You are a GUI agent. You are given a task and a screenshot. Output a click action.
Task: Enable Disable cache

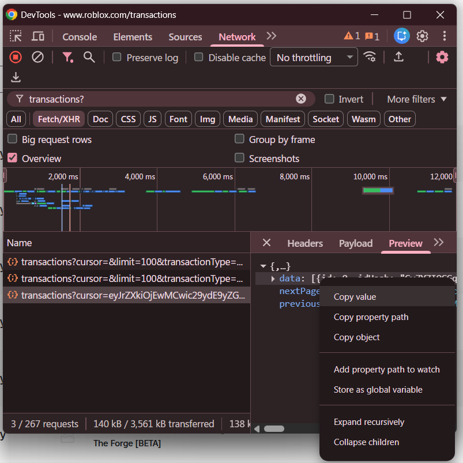coord(198,57)
